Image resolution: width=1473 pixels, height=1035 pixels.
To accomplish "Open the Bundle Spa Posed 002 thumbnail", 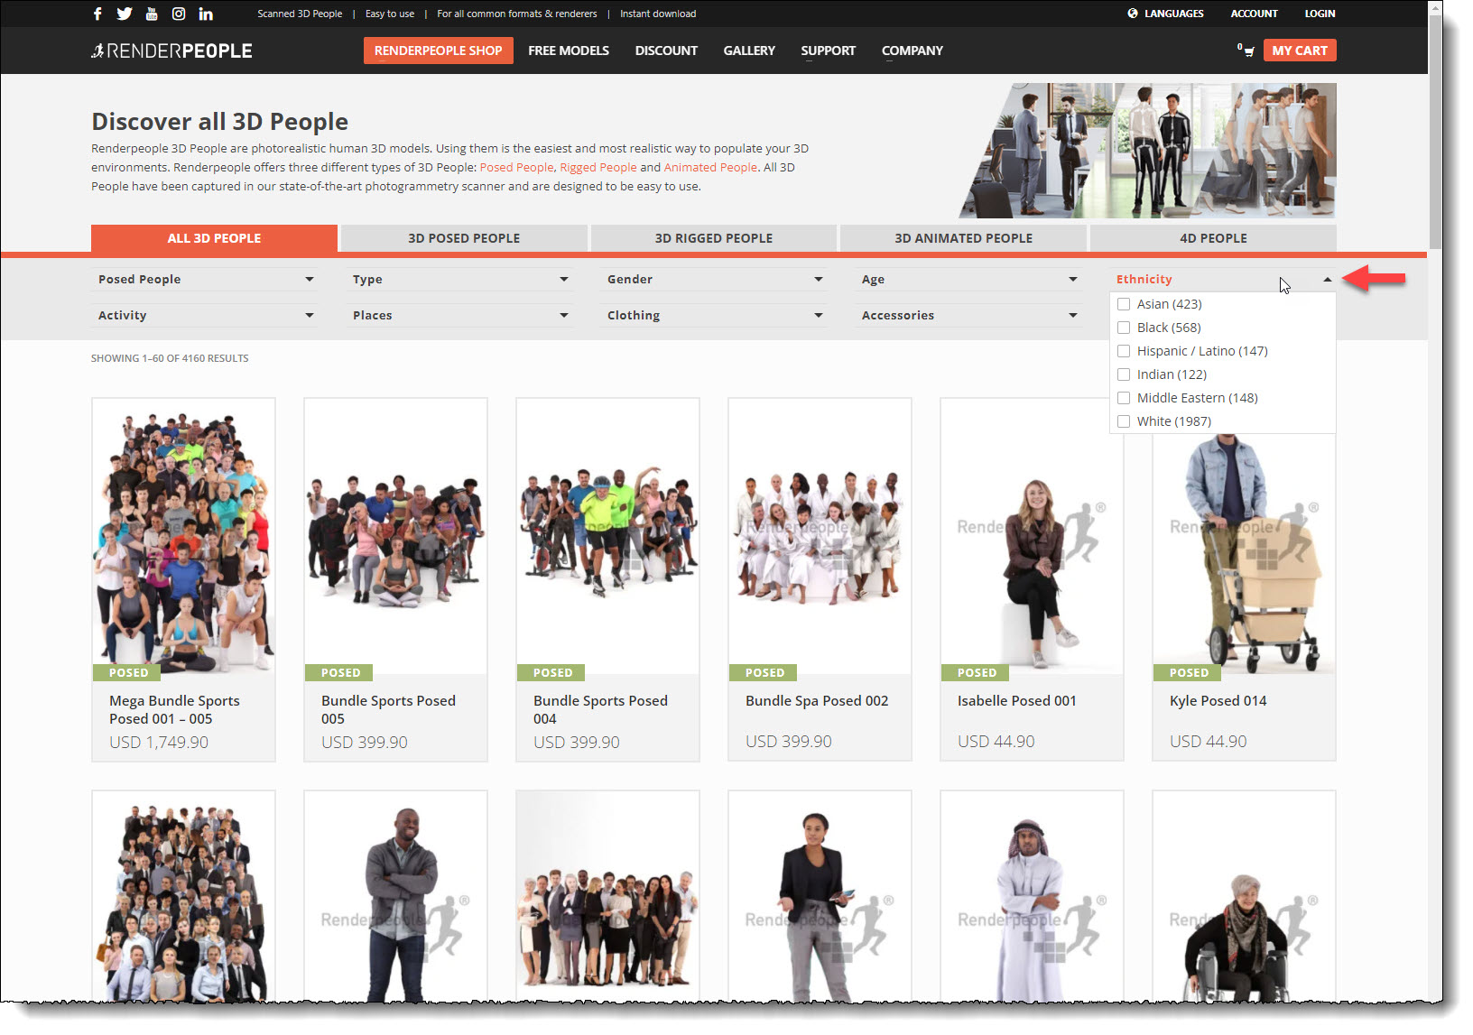I will click(x=820, y=536).
